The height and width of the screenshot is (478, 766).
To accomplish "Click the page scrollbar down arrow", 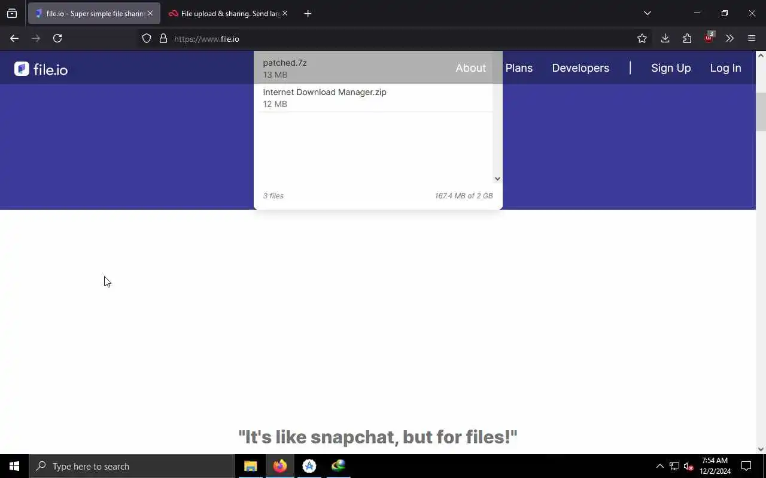I will pyautogui.click(x=761, y=449).
